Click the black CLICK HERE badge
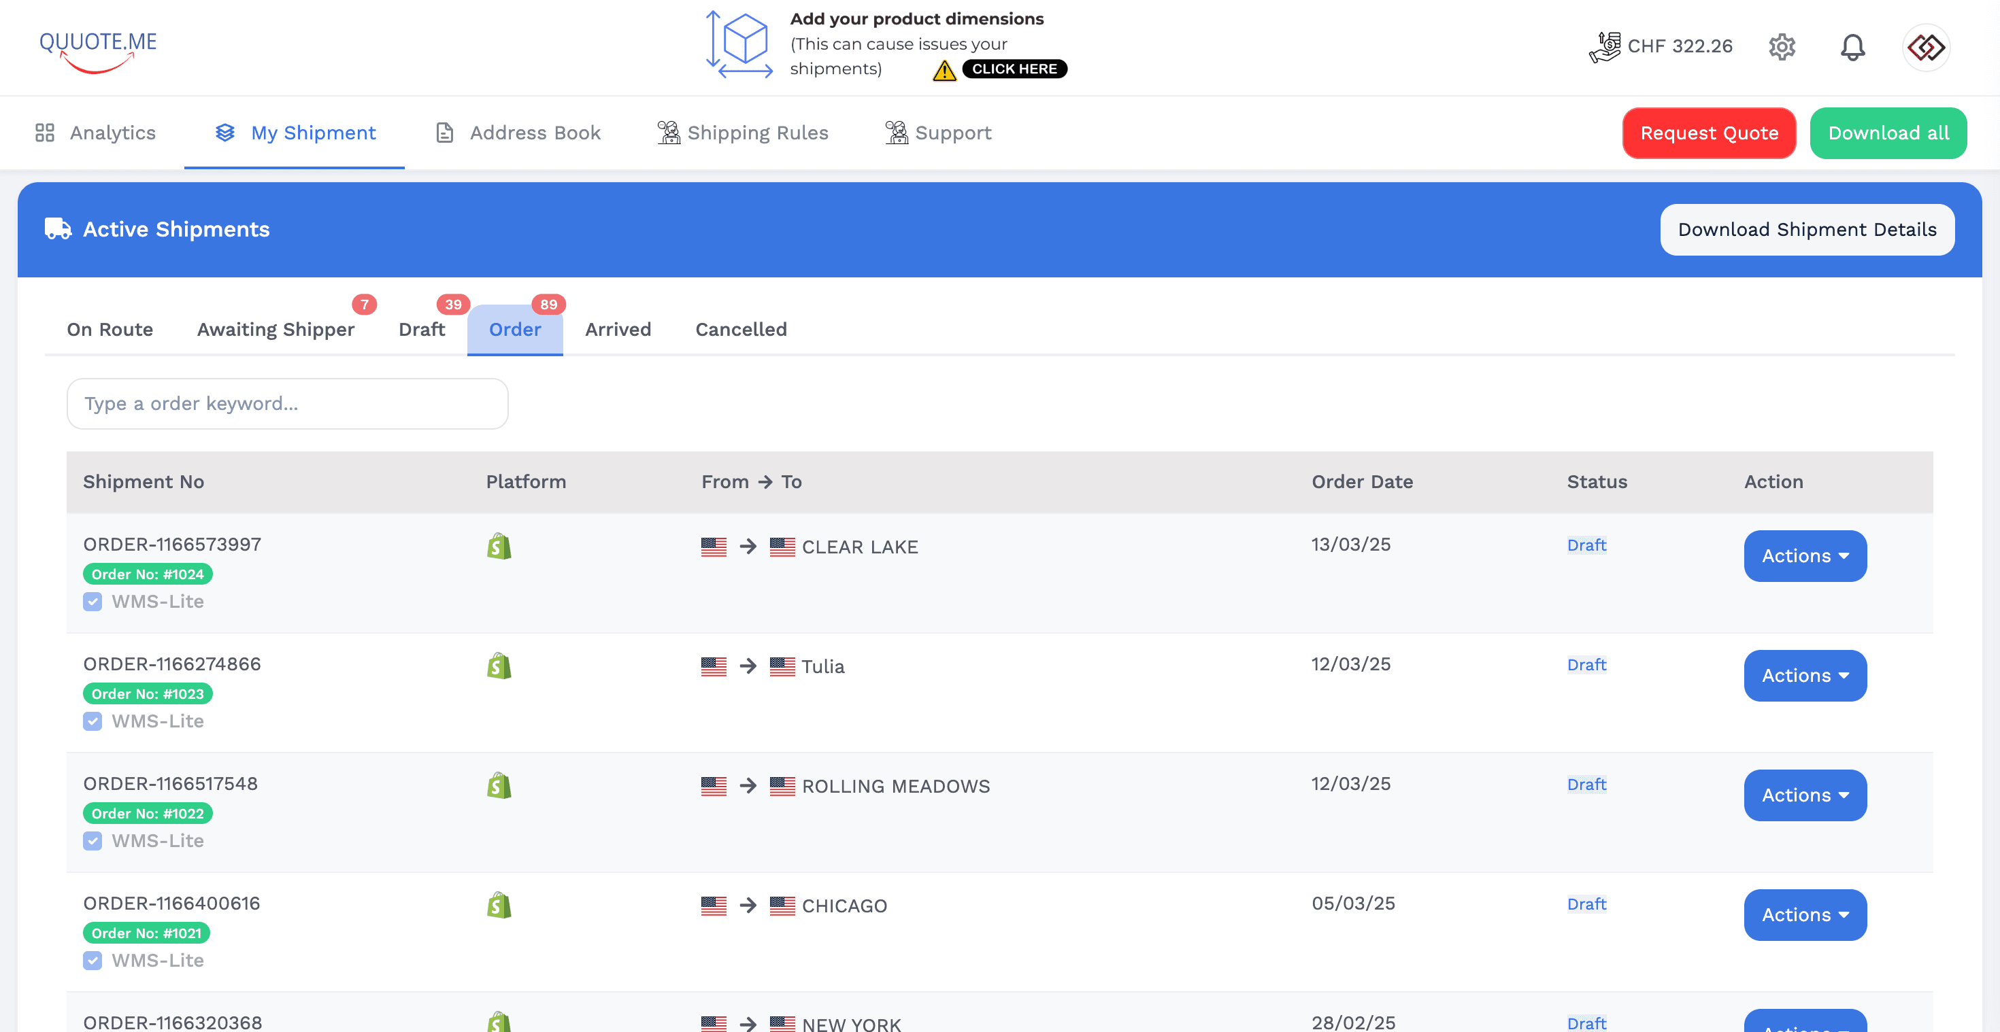2000x1032 pixels. 1014,69
